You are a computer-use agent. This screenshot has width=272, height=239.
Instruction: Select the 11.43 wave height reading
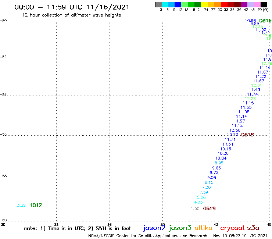pyautogui.click(x=254, y=90)
